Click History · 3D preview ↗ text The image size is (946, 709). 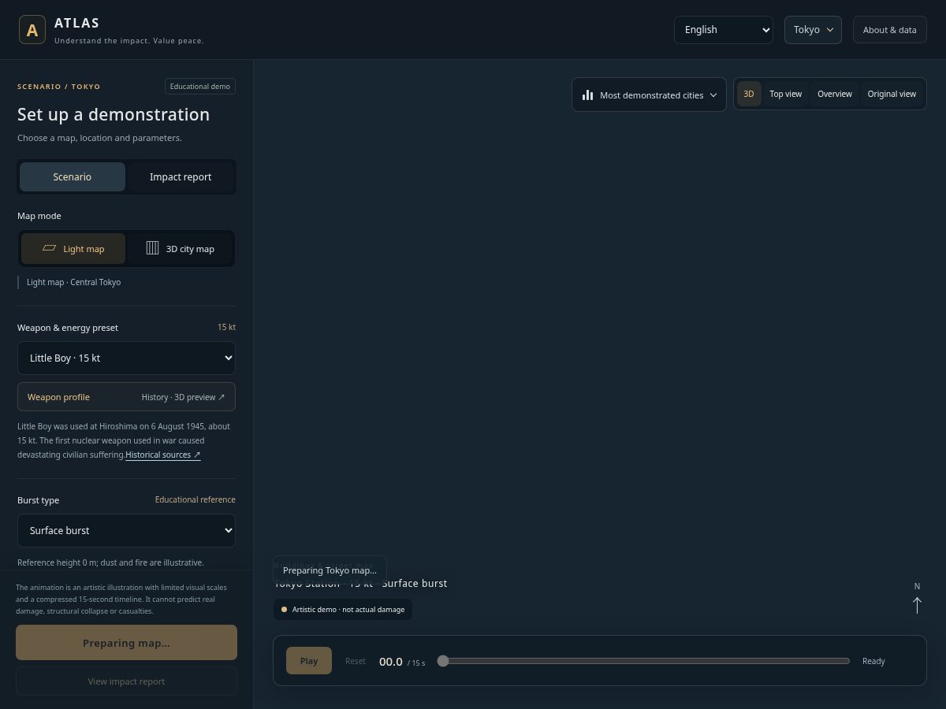point(184,397)
